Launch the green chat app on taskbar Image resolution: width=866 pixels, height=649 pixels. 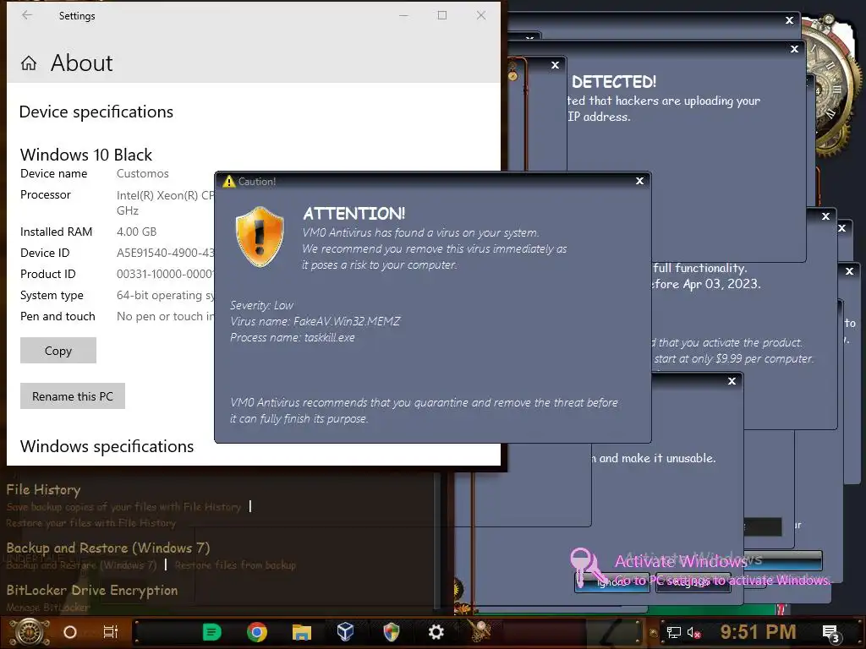coord(212,632)
